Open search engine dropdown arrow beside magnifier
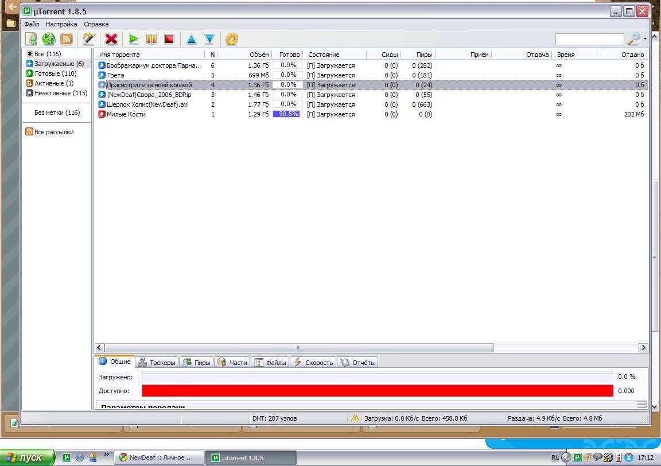The width and height of the screenshot is (661, 466). tap(646, 39)
